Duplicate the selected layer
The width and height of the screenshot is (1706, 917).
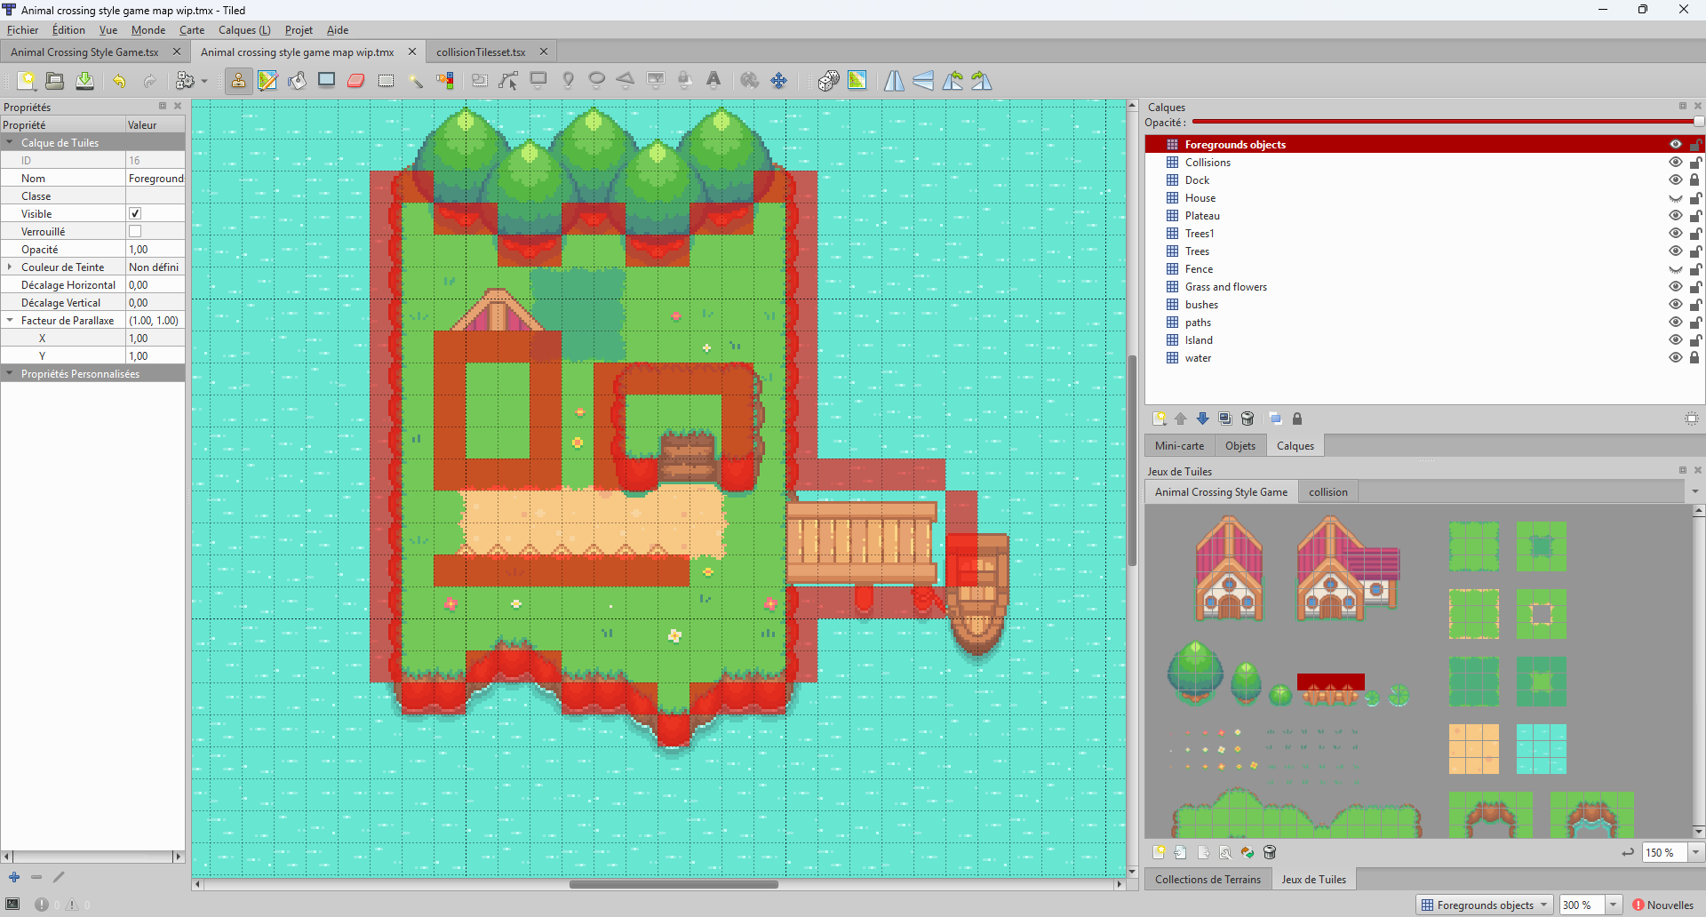1225,419
